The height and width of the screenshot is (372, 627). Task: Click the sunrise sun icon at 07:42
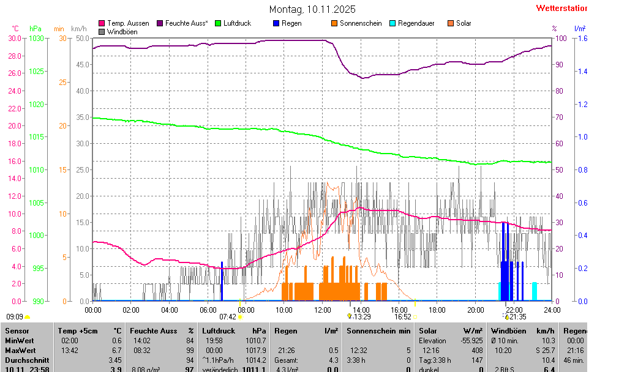[240, 317]
